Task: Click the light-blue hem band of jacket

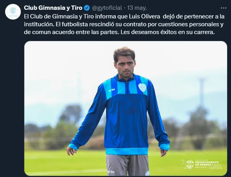Action: tap(126, 151)
